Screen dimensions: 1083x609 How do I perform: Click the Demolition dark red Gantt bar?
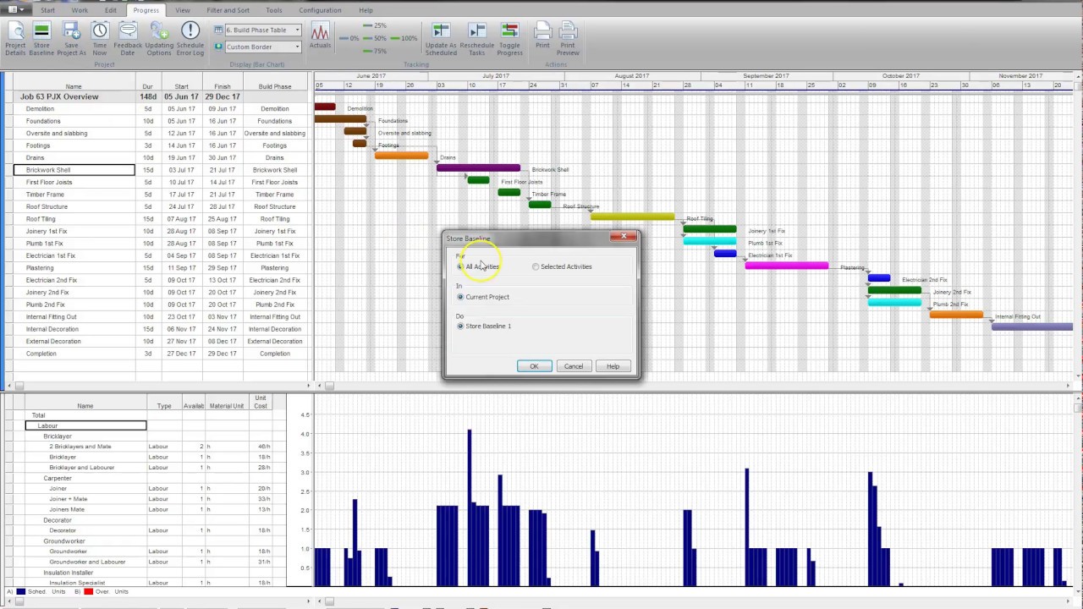pos(325,107)
